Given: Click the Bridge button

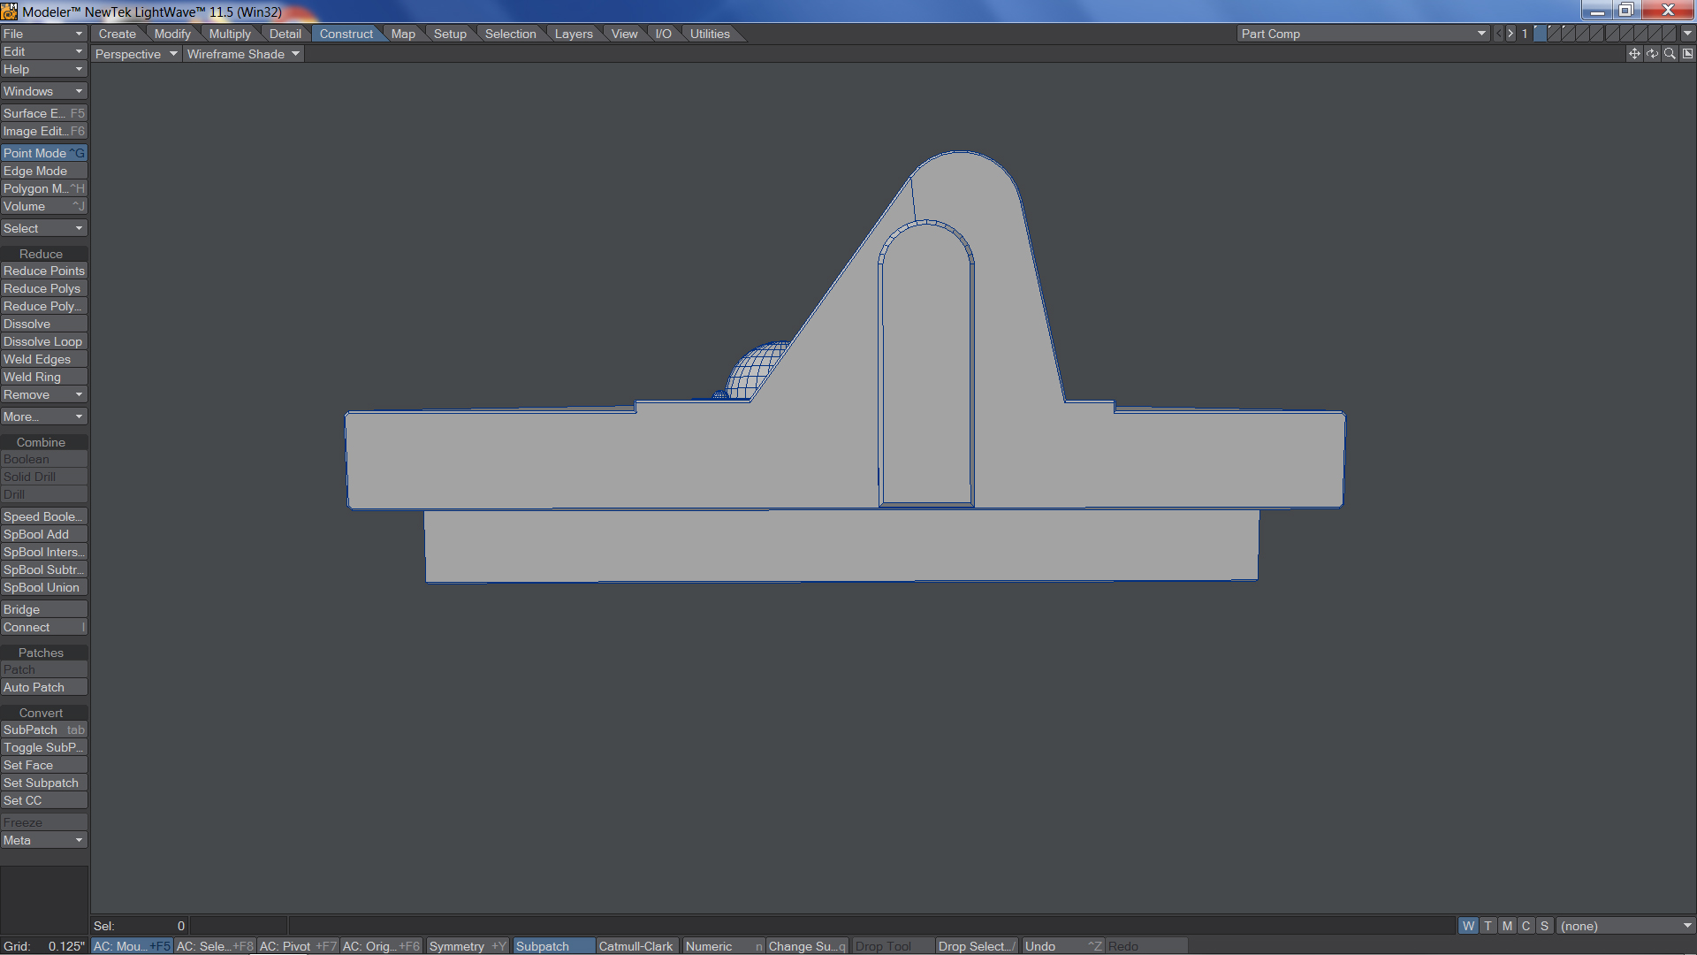Looking at the screenshot, I should point(43,609).
